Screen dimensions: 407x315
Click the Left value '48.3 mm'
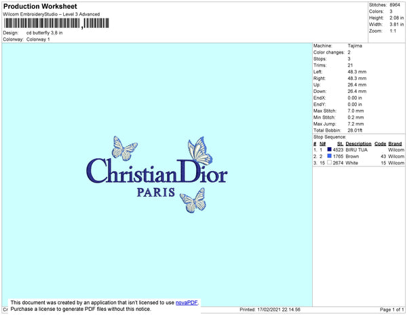tap(357, 72)
